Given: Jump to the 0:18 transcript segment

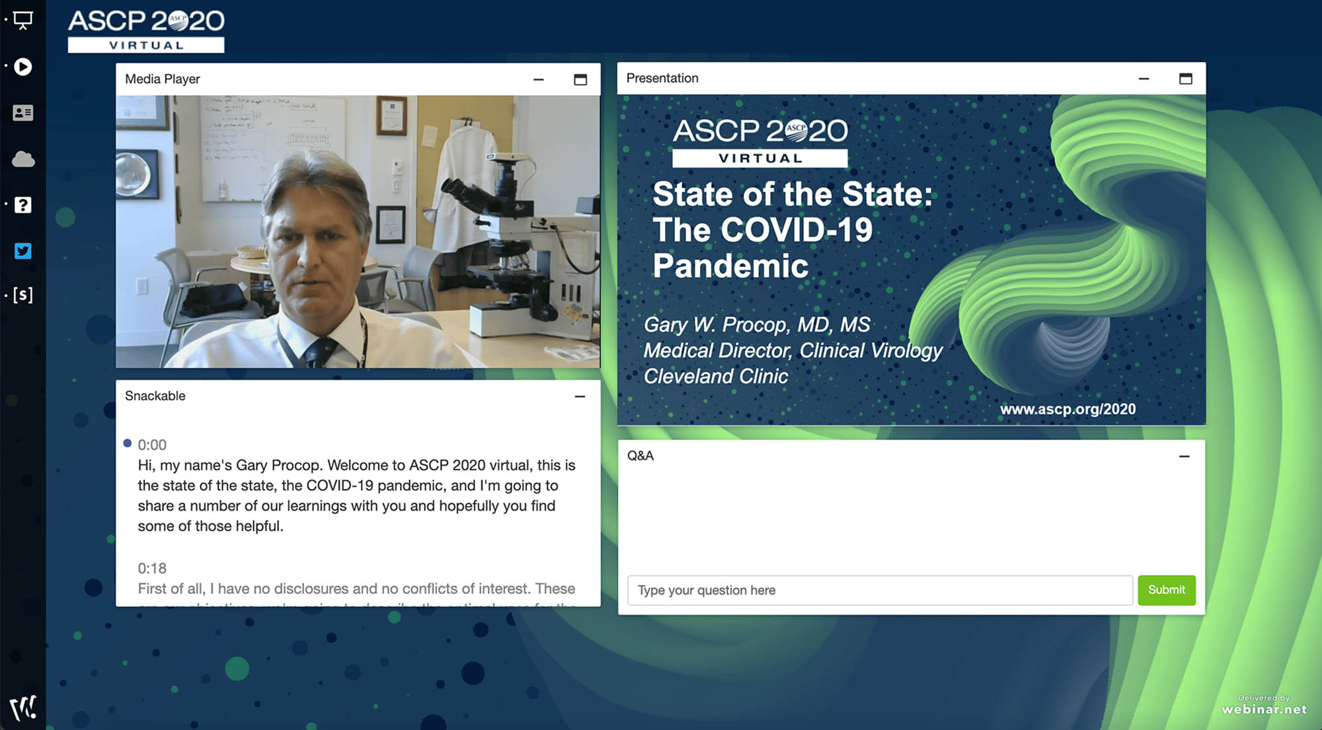Looking at the screenshot, I should click(152, 568).
